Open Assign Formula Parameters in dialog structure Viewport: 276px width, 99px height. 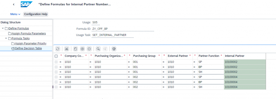pos(29,33)
